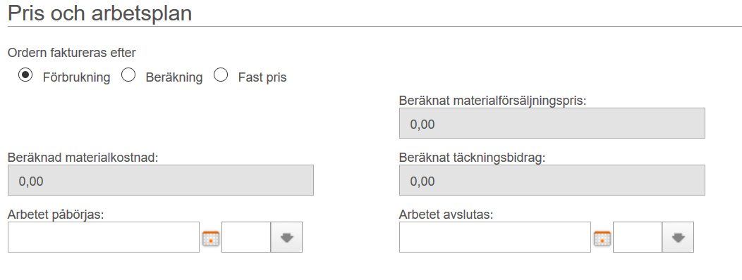
Task: Click the Arbetet avslutas date input field
Action: tap(495, 237)
